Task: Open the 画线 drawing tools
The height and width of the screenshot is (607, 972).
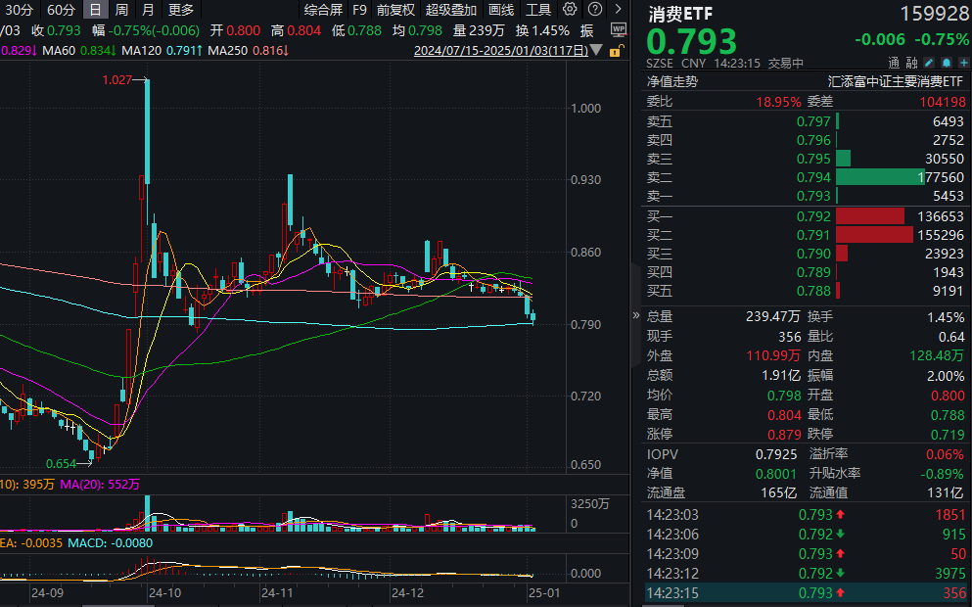Action: [x=501, y=10]
